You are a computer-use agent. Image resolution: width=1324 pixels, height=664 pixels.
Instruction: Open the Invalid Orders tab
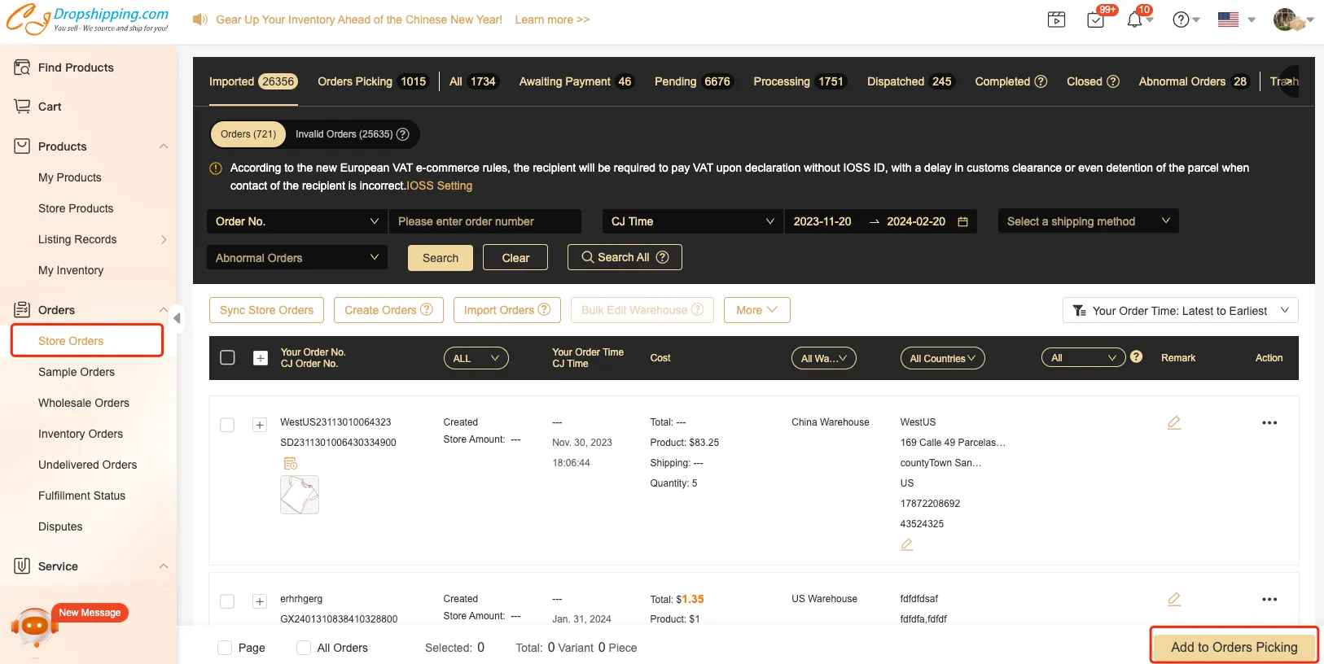(x=351, y=134)
